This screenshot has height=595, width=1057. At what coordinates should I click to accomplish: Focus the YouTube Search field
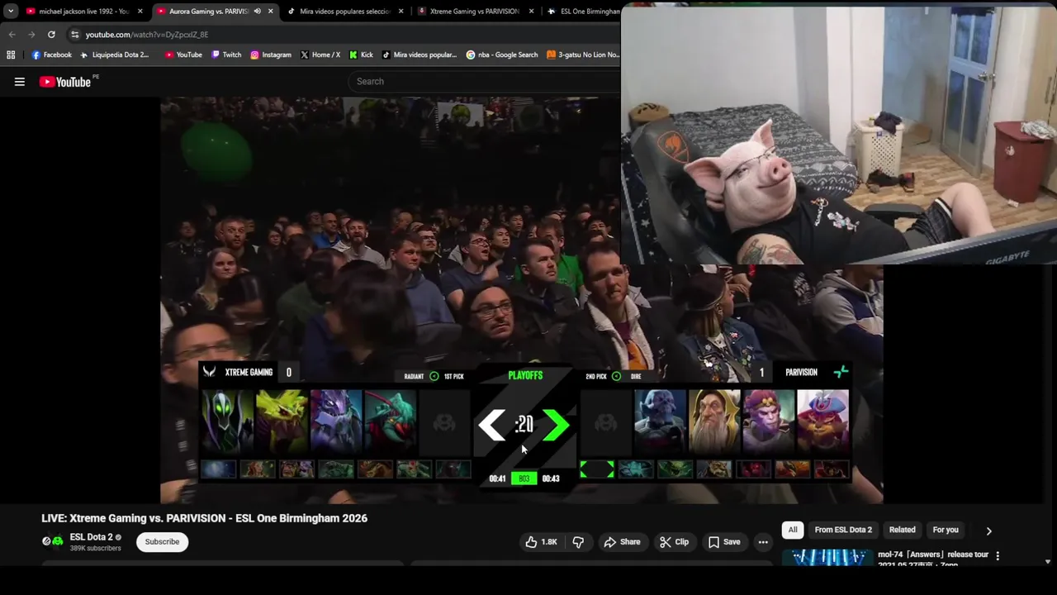[x=484, y=81]
